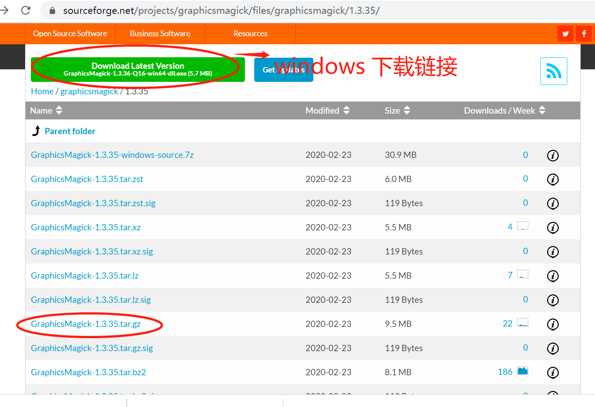Sort files by the Size column arrows

point(407,110)
